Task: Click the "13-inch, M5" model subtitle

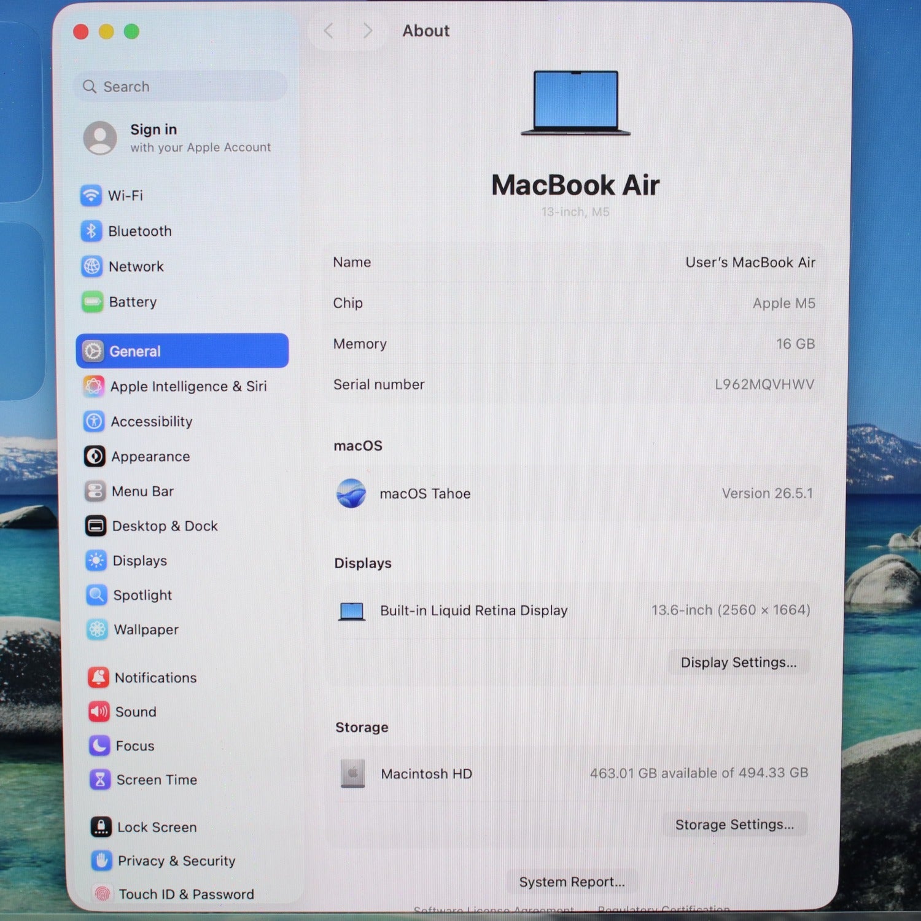Action: (x=575, y=212)
